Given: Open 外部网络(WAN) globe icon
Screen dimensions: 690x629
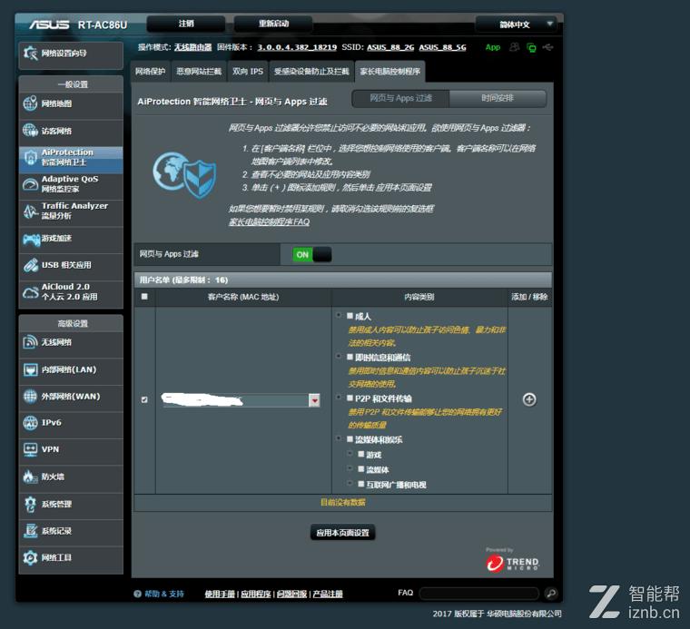Looking at the screenshot, I should click(x=30, y=397).
